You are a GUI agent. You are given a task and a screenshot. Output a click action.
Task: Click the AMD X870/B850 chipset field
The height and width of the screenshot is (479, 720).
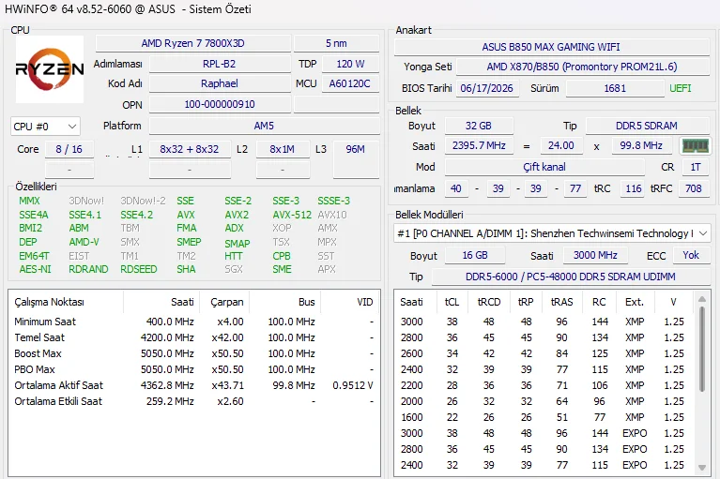582,67
